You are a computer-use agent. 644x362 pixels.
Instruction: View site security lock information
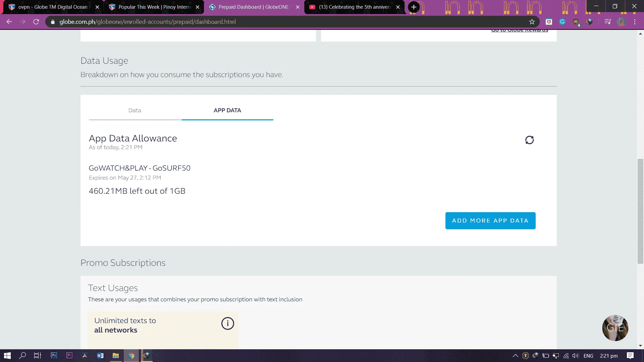[x=53, y=22]
